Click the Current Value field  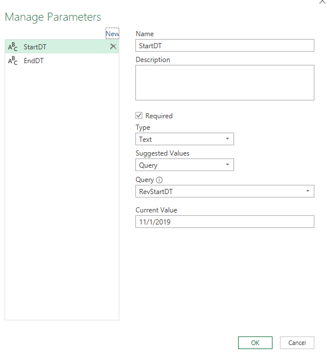pyautogui.click(x=225, y=222)
